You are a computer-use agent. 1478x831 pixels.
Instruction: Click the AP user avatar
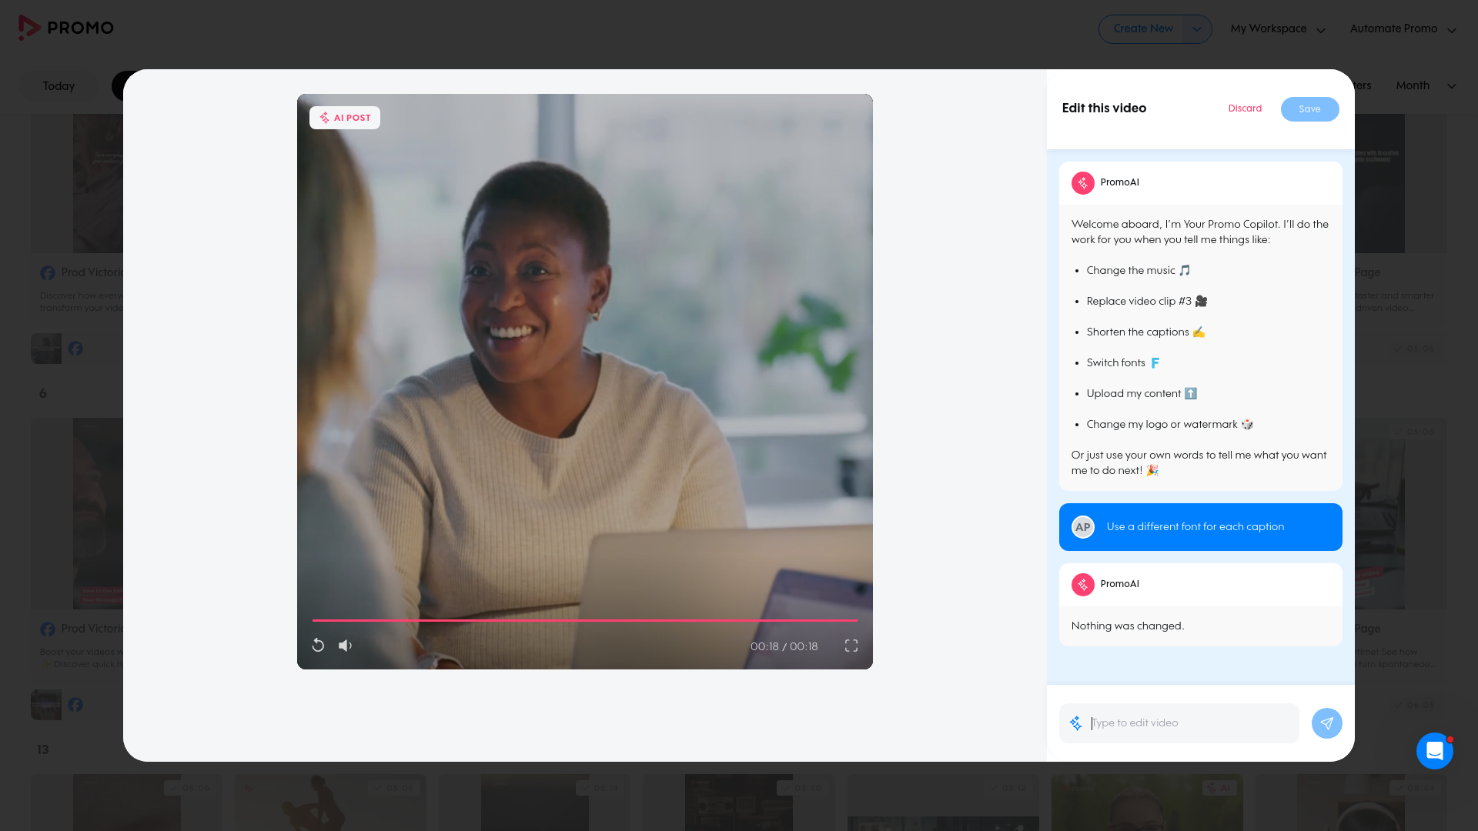click(1083, 527)
